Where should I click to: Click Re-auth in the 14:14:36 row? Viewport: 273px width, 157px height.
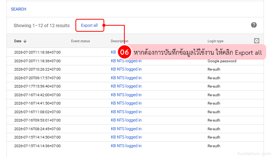pos(214,146)
